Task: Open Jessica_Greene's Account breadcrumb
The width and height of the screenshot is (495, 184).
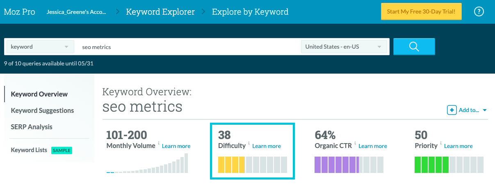Action: click(76, 12)
